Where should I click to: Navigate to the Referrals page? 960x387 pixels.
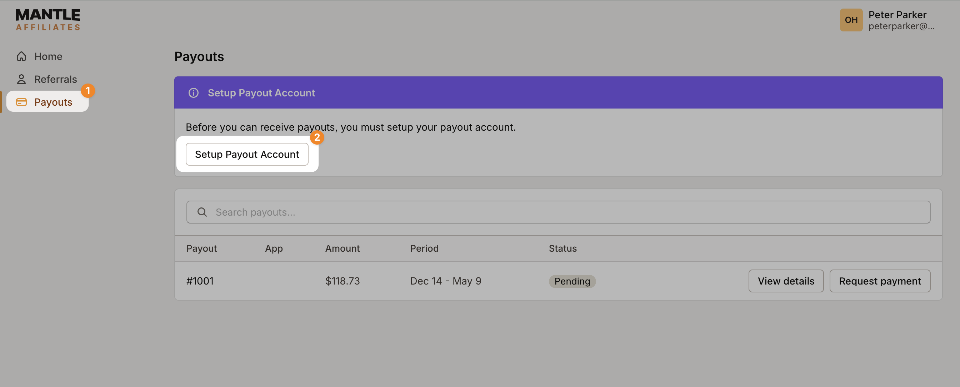pos(55,79)
